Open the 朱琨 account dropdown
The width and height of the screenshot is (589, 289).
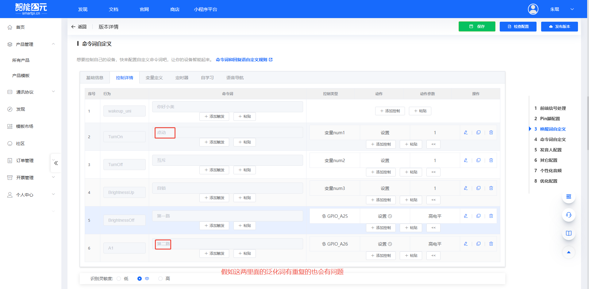click(x=562, y=9)
